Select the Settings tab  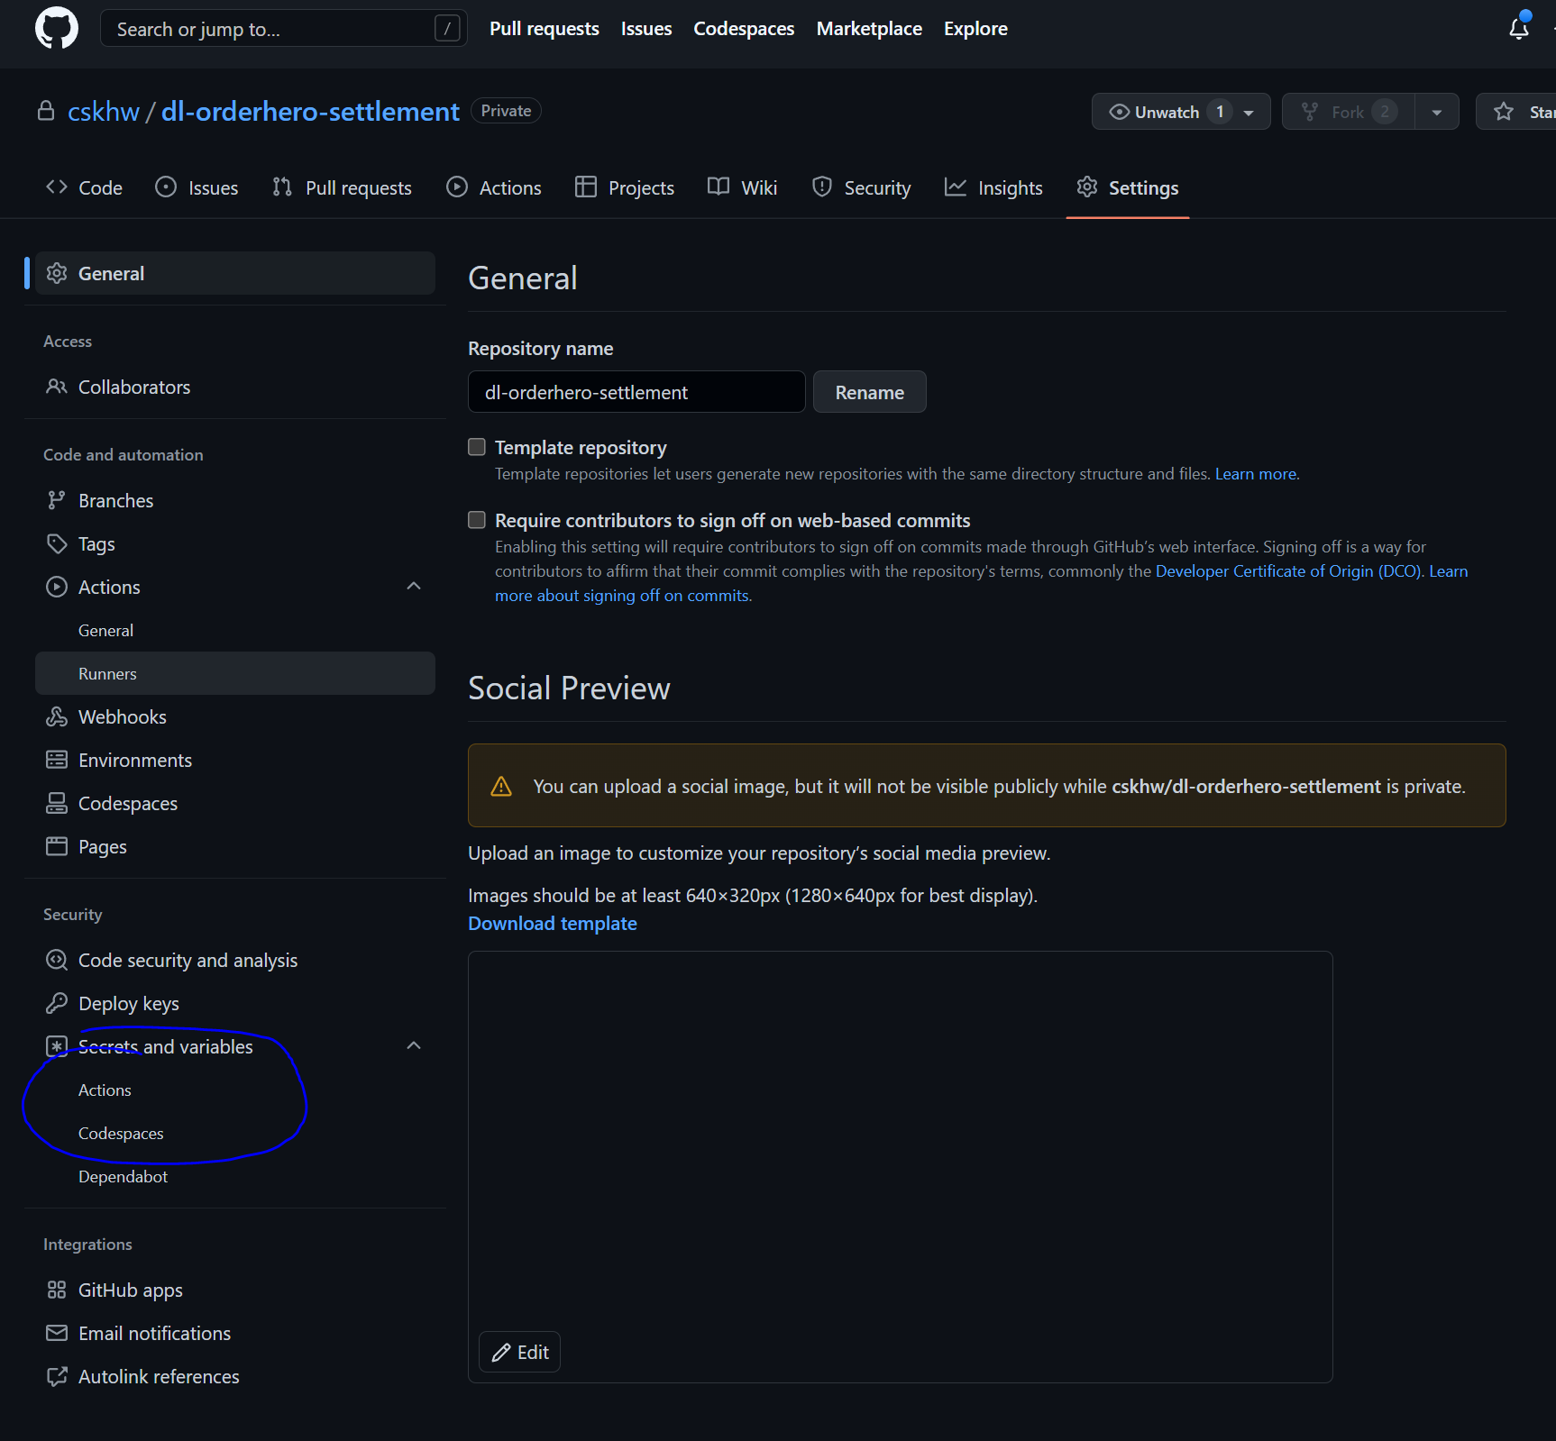(1128, 187)
